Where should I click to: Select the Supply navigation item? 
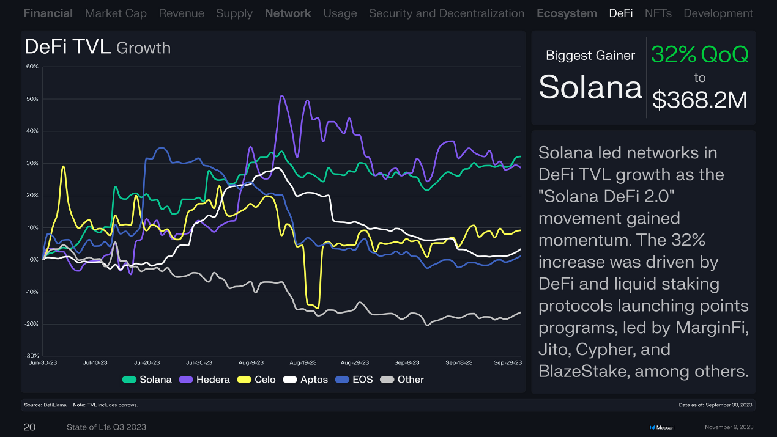point(234,13)
